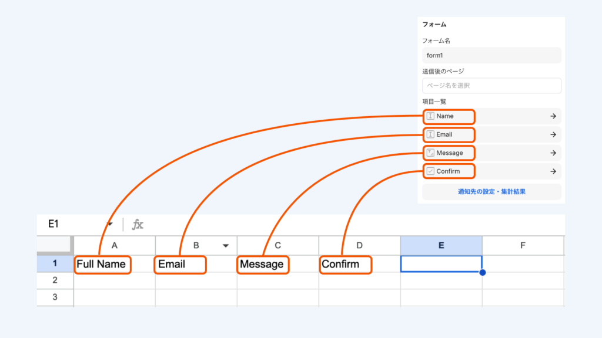Click the text field icon beside Email
Screen dimensions: 602x338
click(431, 134)
